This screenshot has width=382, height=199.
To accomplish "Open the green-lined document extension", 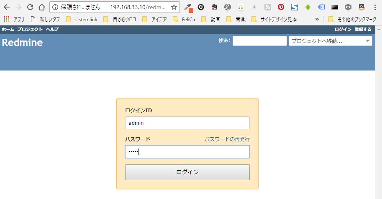I will click(241, 7).
